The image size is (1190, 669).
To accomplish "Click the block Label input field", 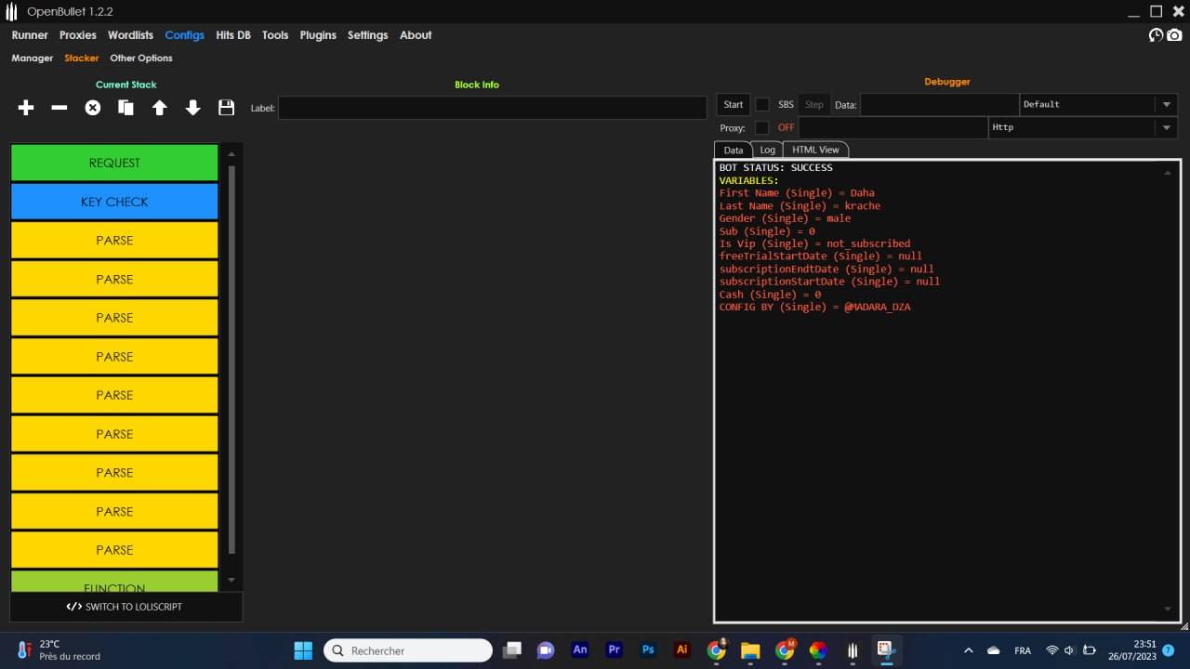I will tap(492, 108).
